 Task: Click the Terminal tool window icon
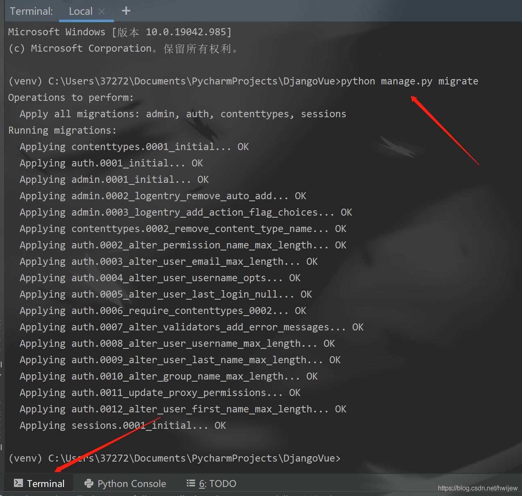click(18, 483)
